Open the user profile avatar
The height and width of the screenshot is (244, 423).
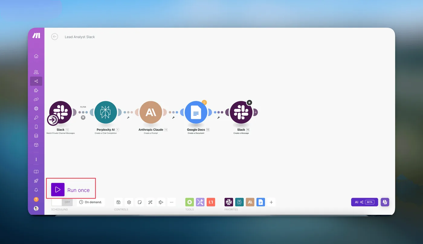36,208
